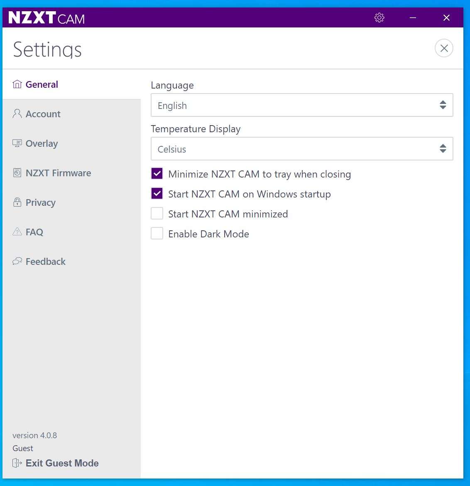Click the Language dropdown arrows
Screen dimensions: 470x486
coord(443,105)
